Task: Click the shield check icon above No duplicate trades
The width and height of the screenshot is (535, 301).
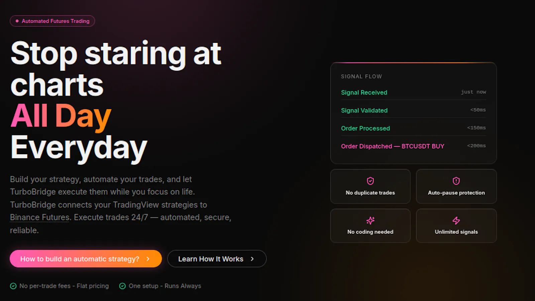Action: tap(370, 181)
